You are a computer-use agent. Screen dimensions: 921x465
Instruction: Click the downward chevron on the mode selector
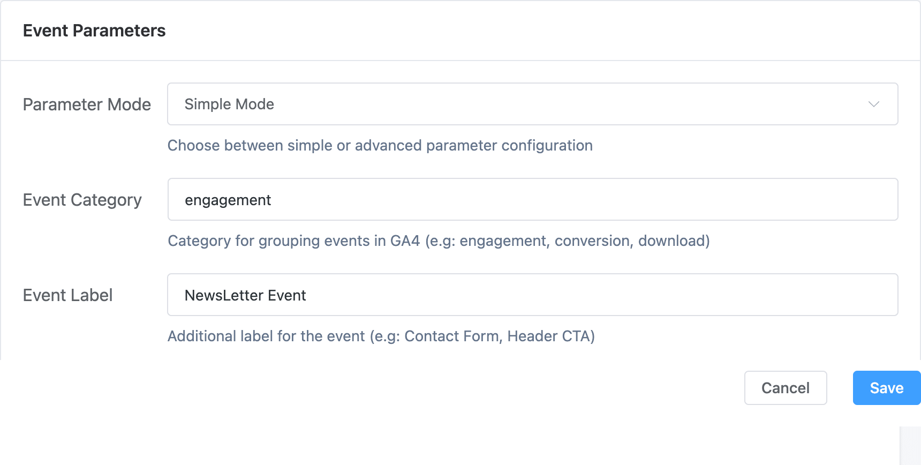click(x=873, y=104)
